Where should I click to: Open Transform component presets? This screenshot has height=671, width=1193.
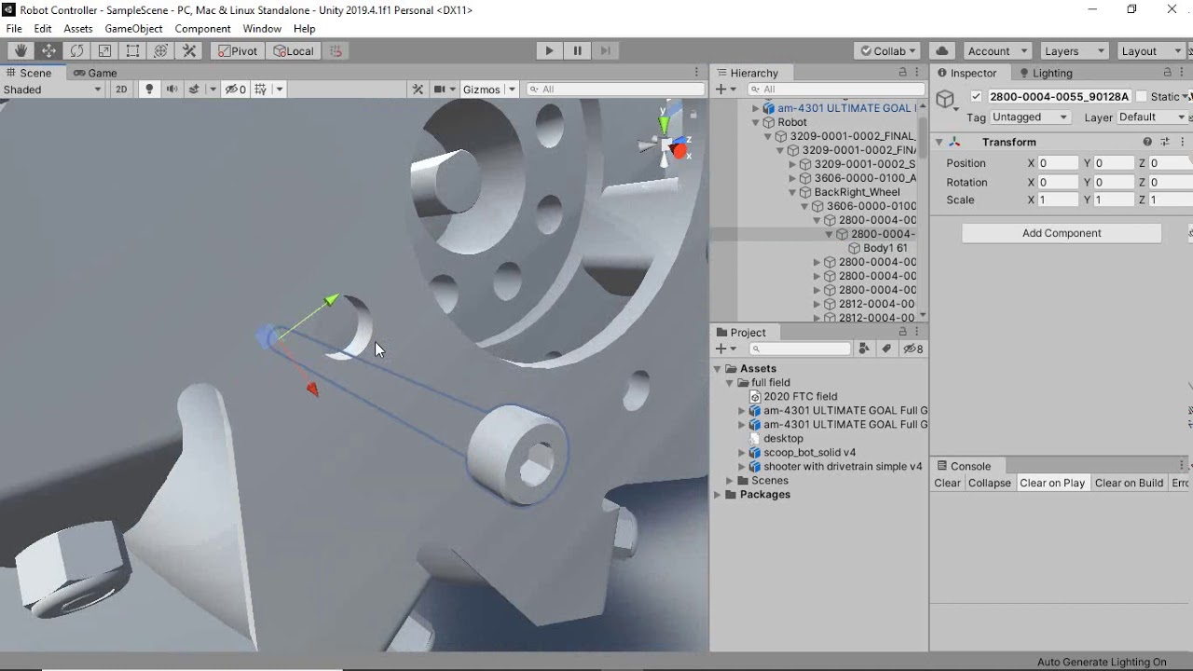[1165, 143]
